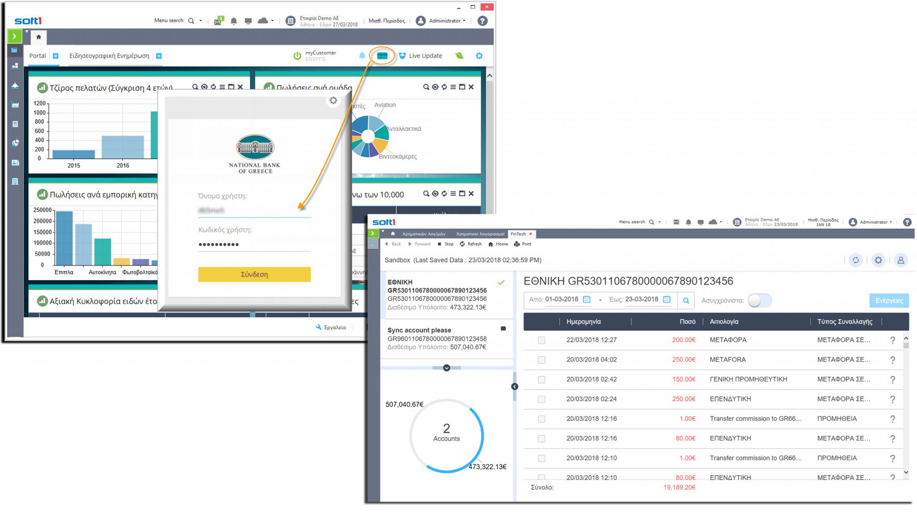This screenshot has height=514, width=917.
Task: Select the Χρηματικοί λογαριασμοί tab
Action: click(480, 234)
